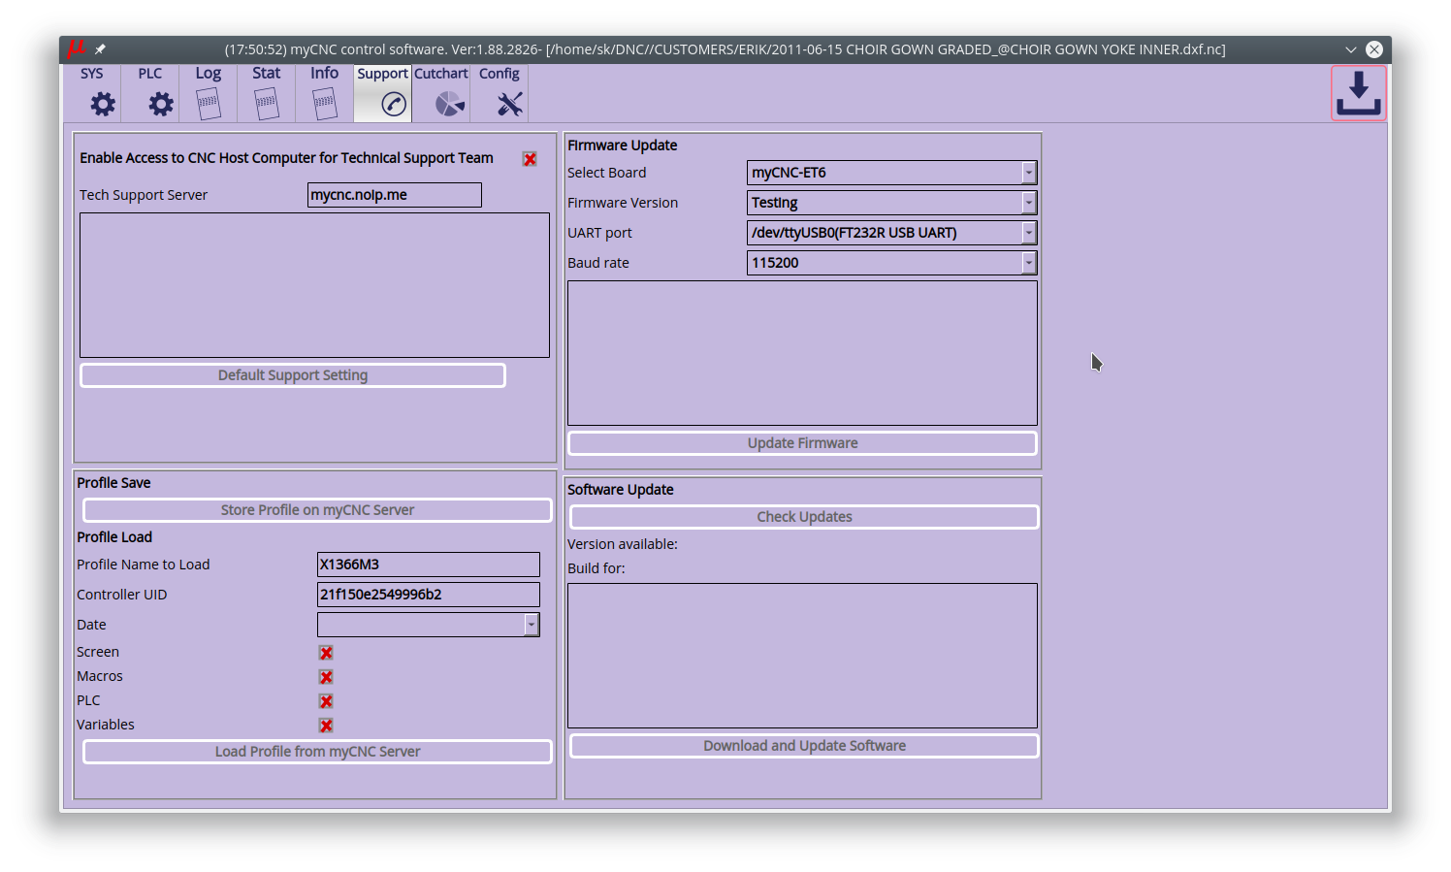Toggle technical support access checkbox
1451x872 pixels.
pos(530,159)
